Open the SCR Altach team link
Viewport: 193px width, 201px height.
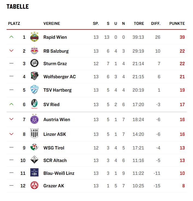pos(55,160)
